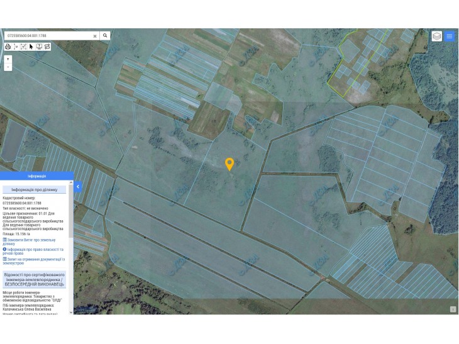Click the Площа: 15.156 га text

click(16, 234)
